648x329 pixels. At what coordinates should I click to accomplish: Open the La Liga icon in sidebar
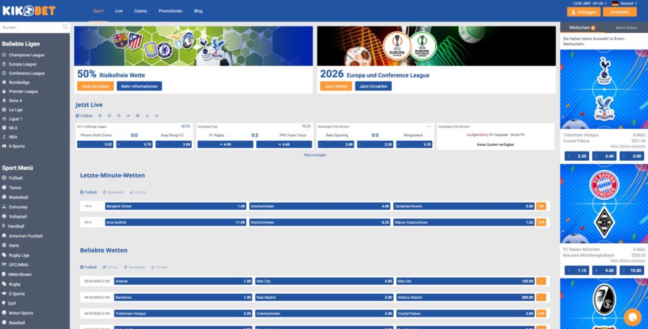point(4,110)
